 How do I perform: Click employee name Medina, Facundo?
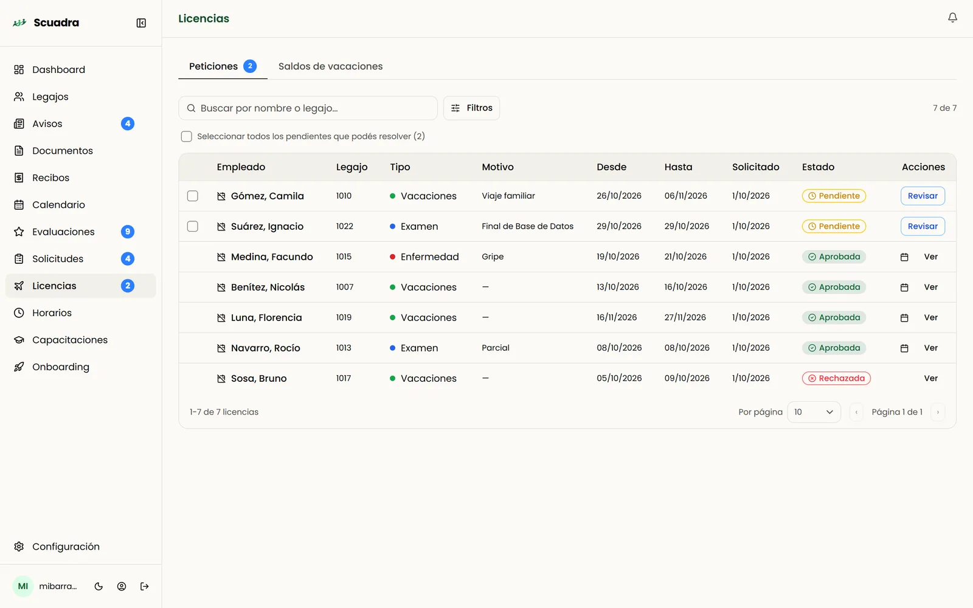click(272, 257)
